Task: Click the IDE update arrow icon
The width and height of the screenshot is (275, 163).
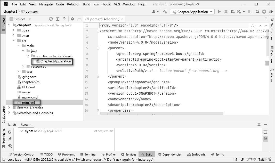Action: pos(264,12)
